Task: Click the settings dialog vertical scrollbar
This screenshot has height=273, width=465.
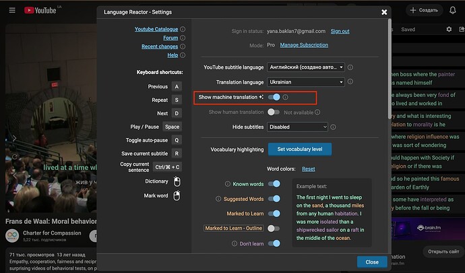Action: (390, 69)
